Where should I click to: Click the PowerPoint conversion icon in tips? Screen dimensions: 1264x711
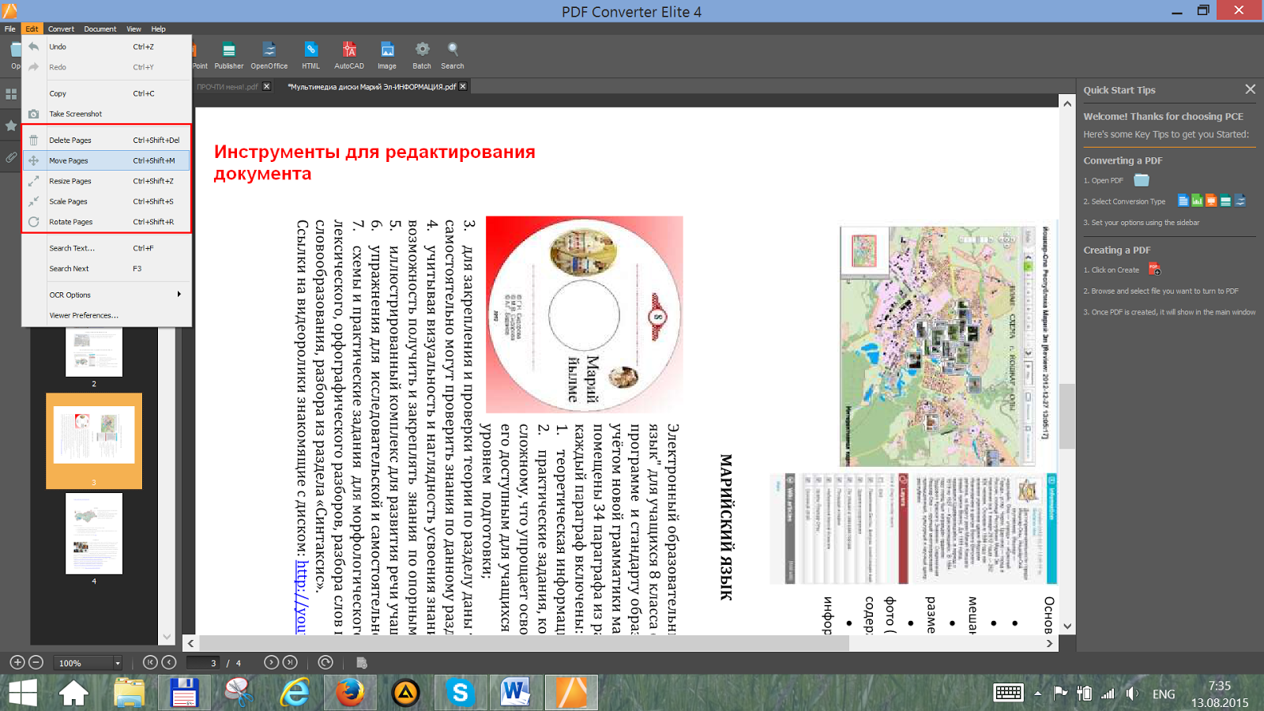[1211, 201]
